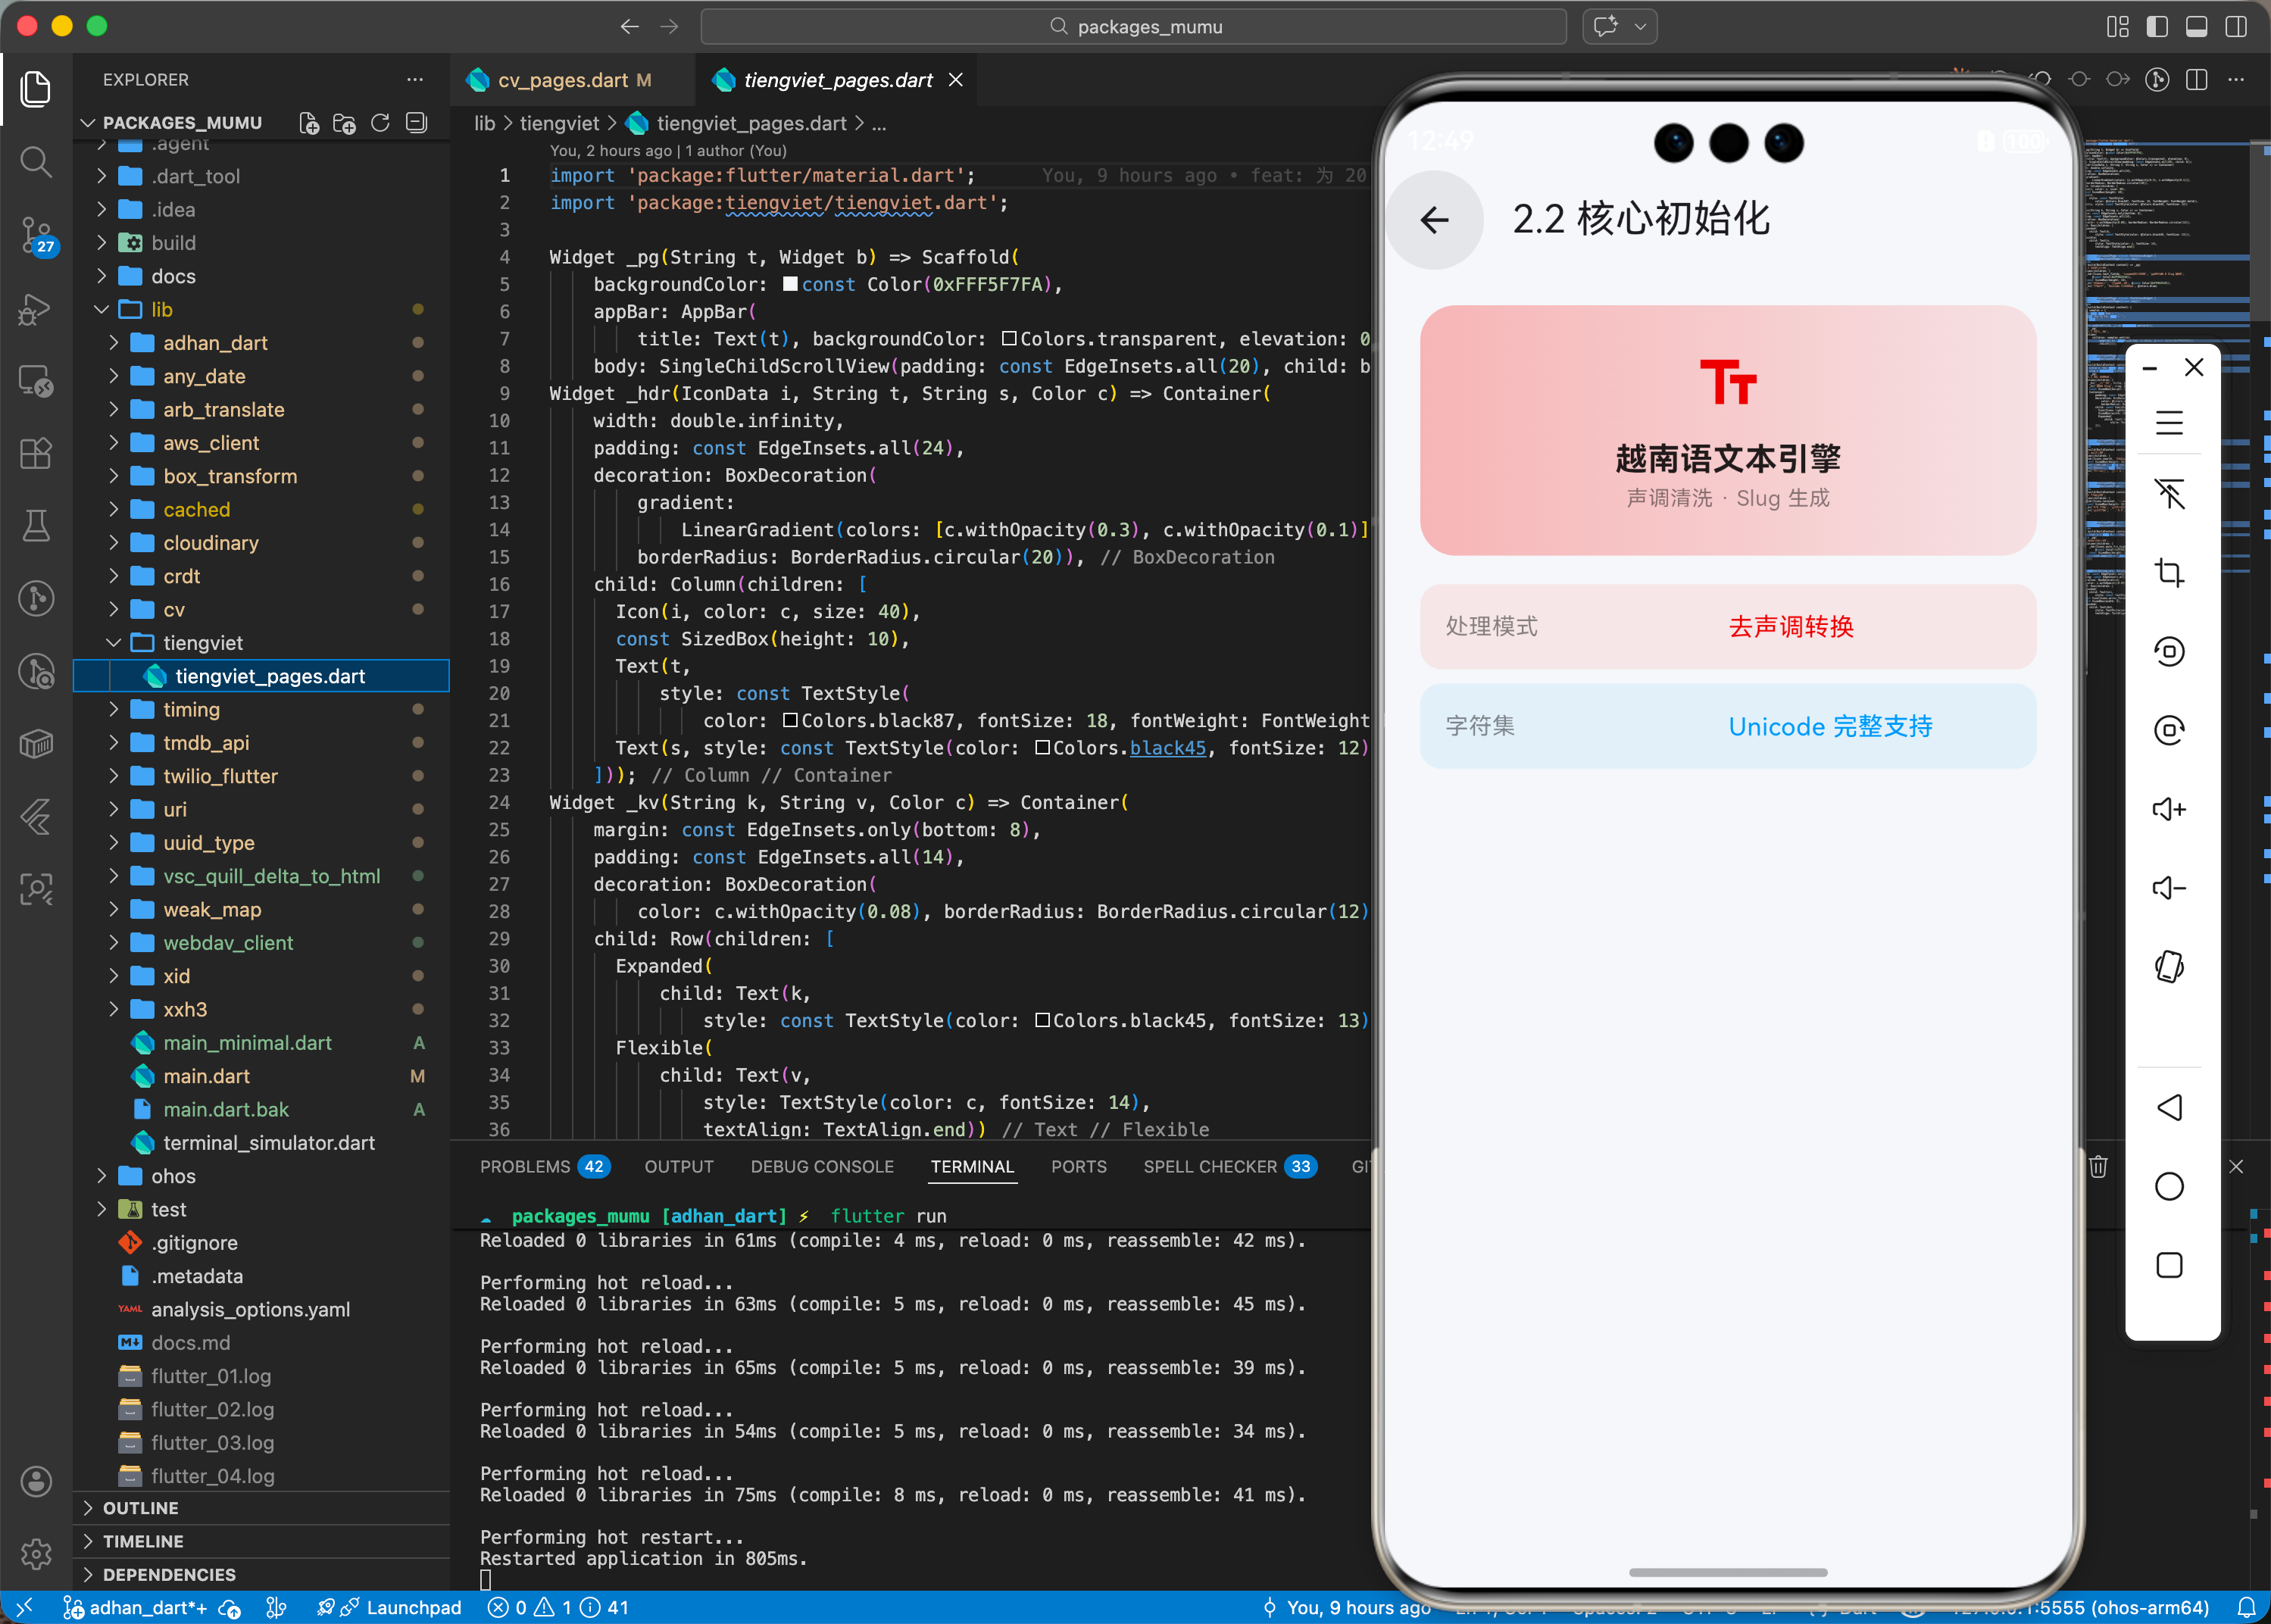Image resolution: width=2271 pixels, height=1624 pixels.
Task: Open the DEBUG CONSOLE panel tab
Action: (821, 1167)
